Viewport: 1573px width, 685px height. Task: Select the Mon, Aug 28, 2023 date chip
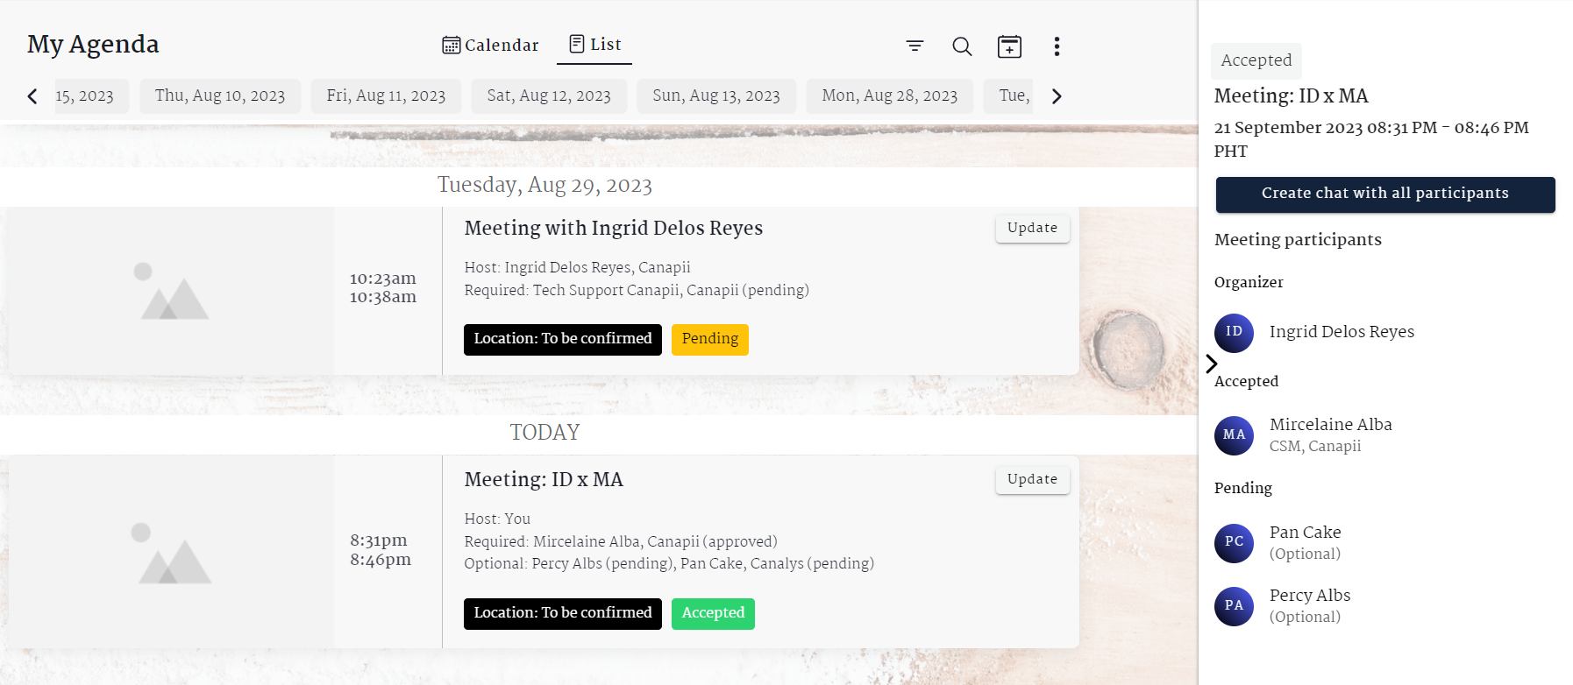pyautogui.click(x=889, y=95)
